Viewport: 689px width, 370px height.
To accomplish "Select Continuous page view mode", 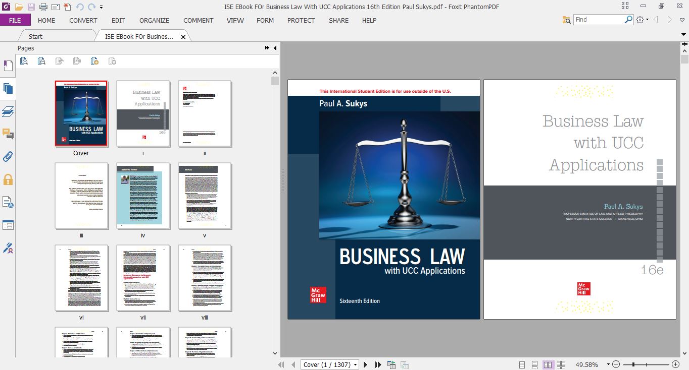I will click(535, 364).
